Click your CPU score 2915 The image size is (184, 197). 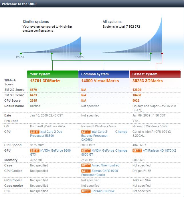(33, 100)
